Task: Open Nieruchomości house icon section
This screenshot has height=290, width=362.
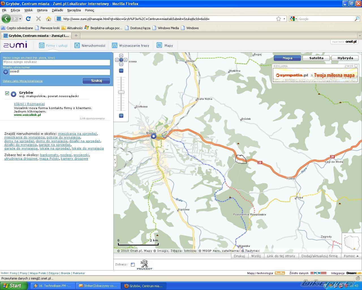Action: pos(77,45)
